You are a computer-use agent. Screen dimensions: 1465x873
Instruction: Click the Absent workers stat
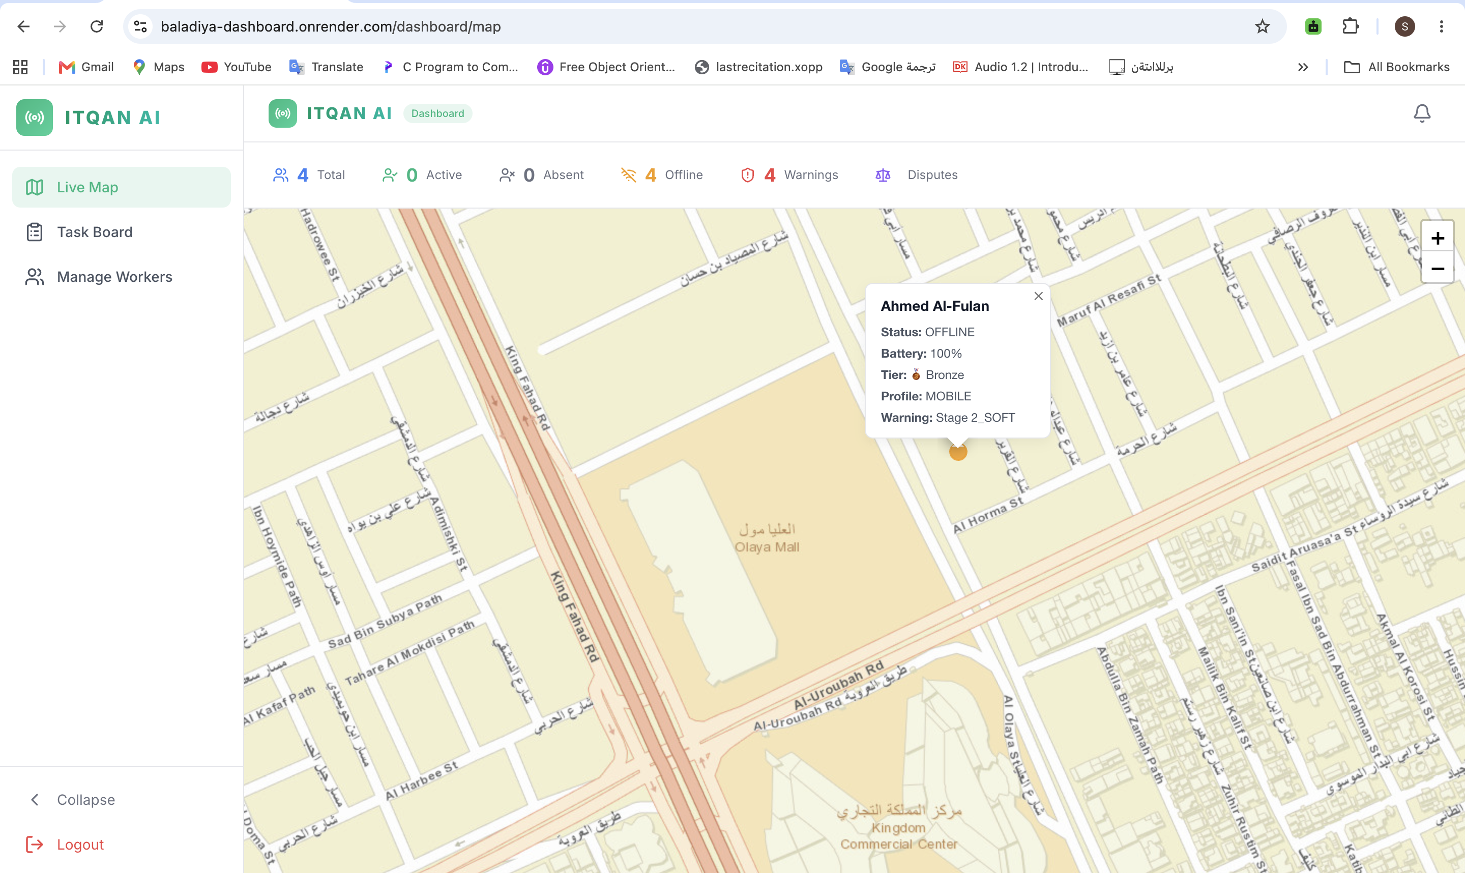[x=542, y=174]
